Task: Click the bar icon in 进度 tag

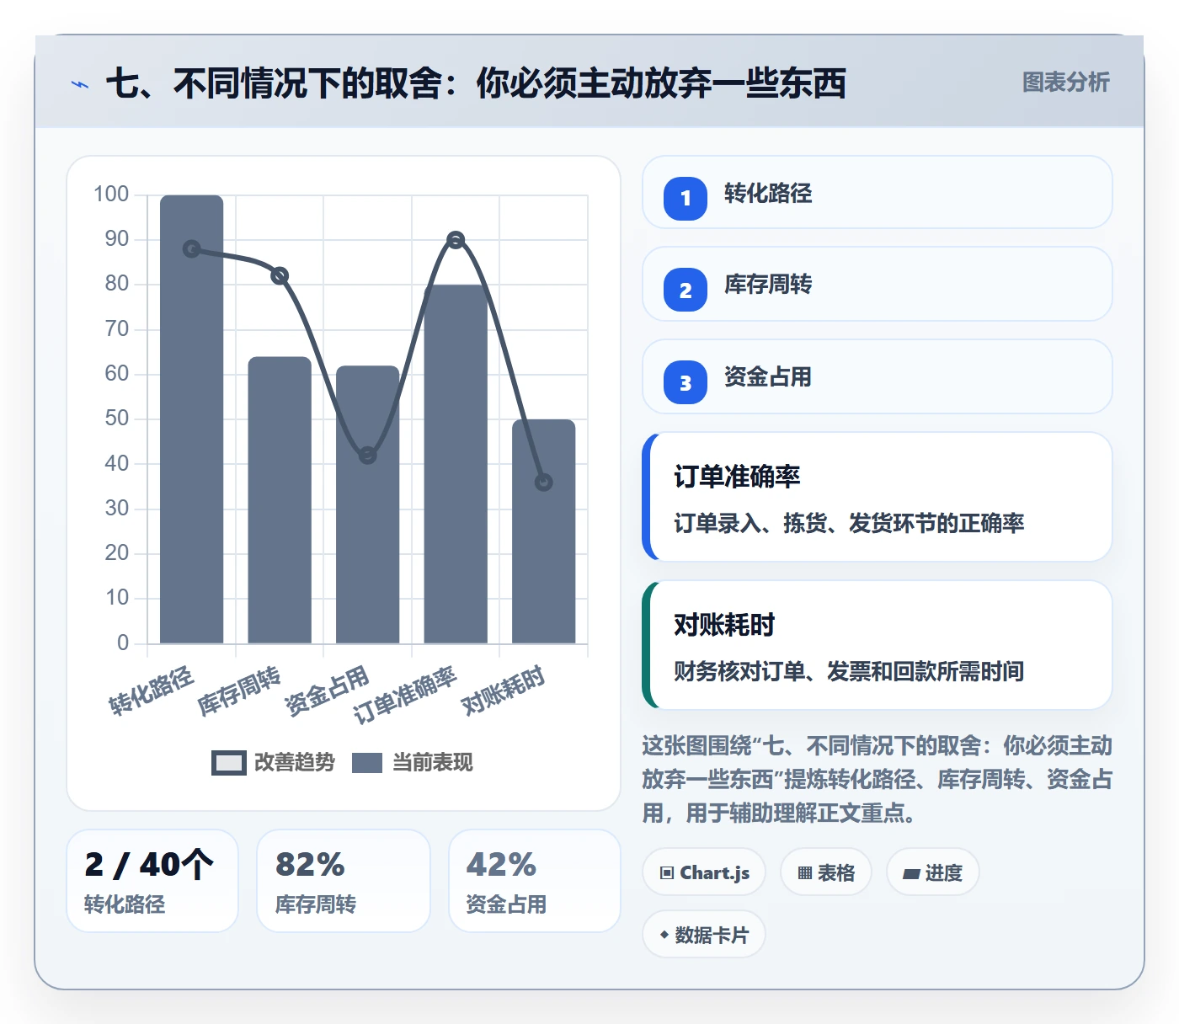Action: coord(911,873)
